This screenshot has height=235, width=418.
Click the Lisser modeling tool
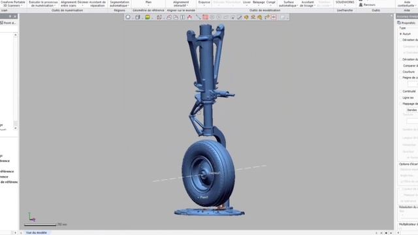click(247, 3)
